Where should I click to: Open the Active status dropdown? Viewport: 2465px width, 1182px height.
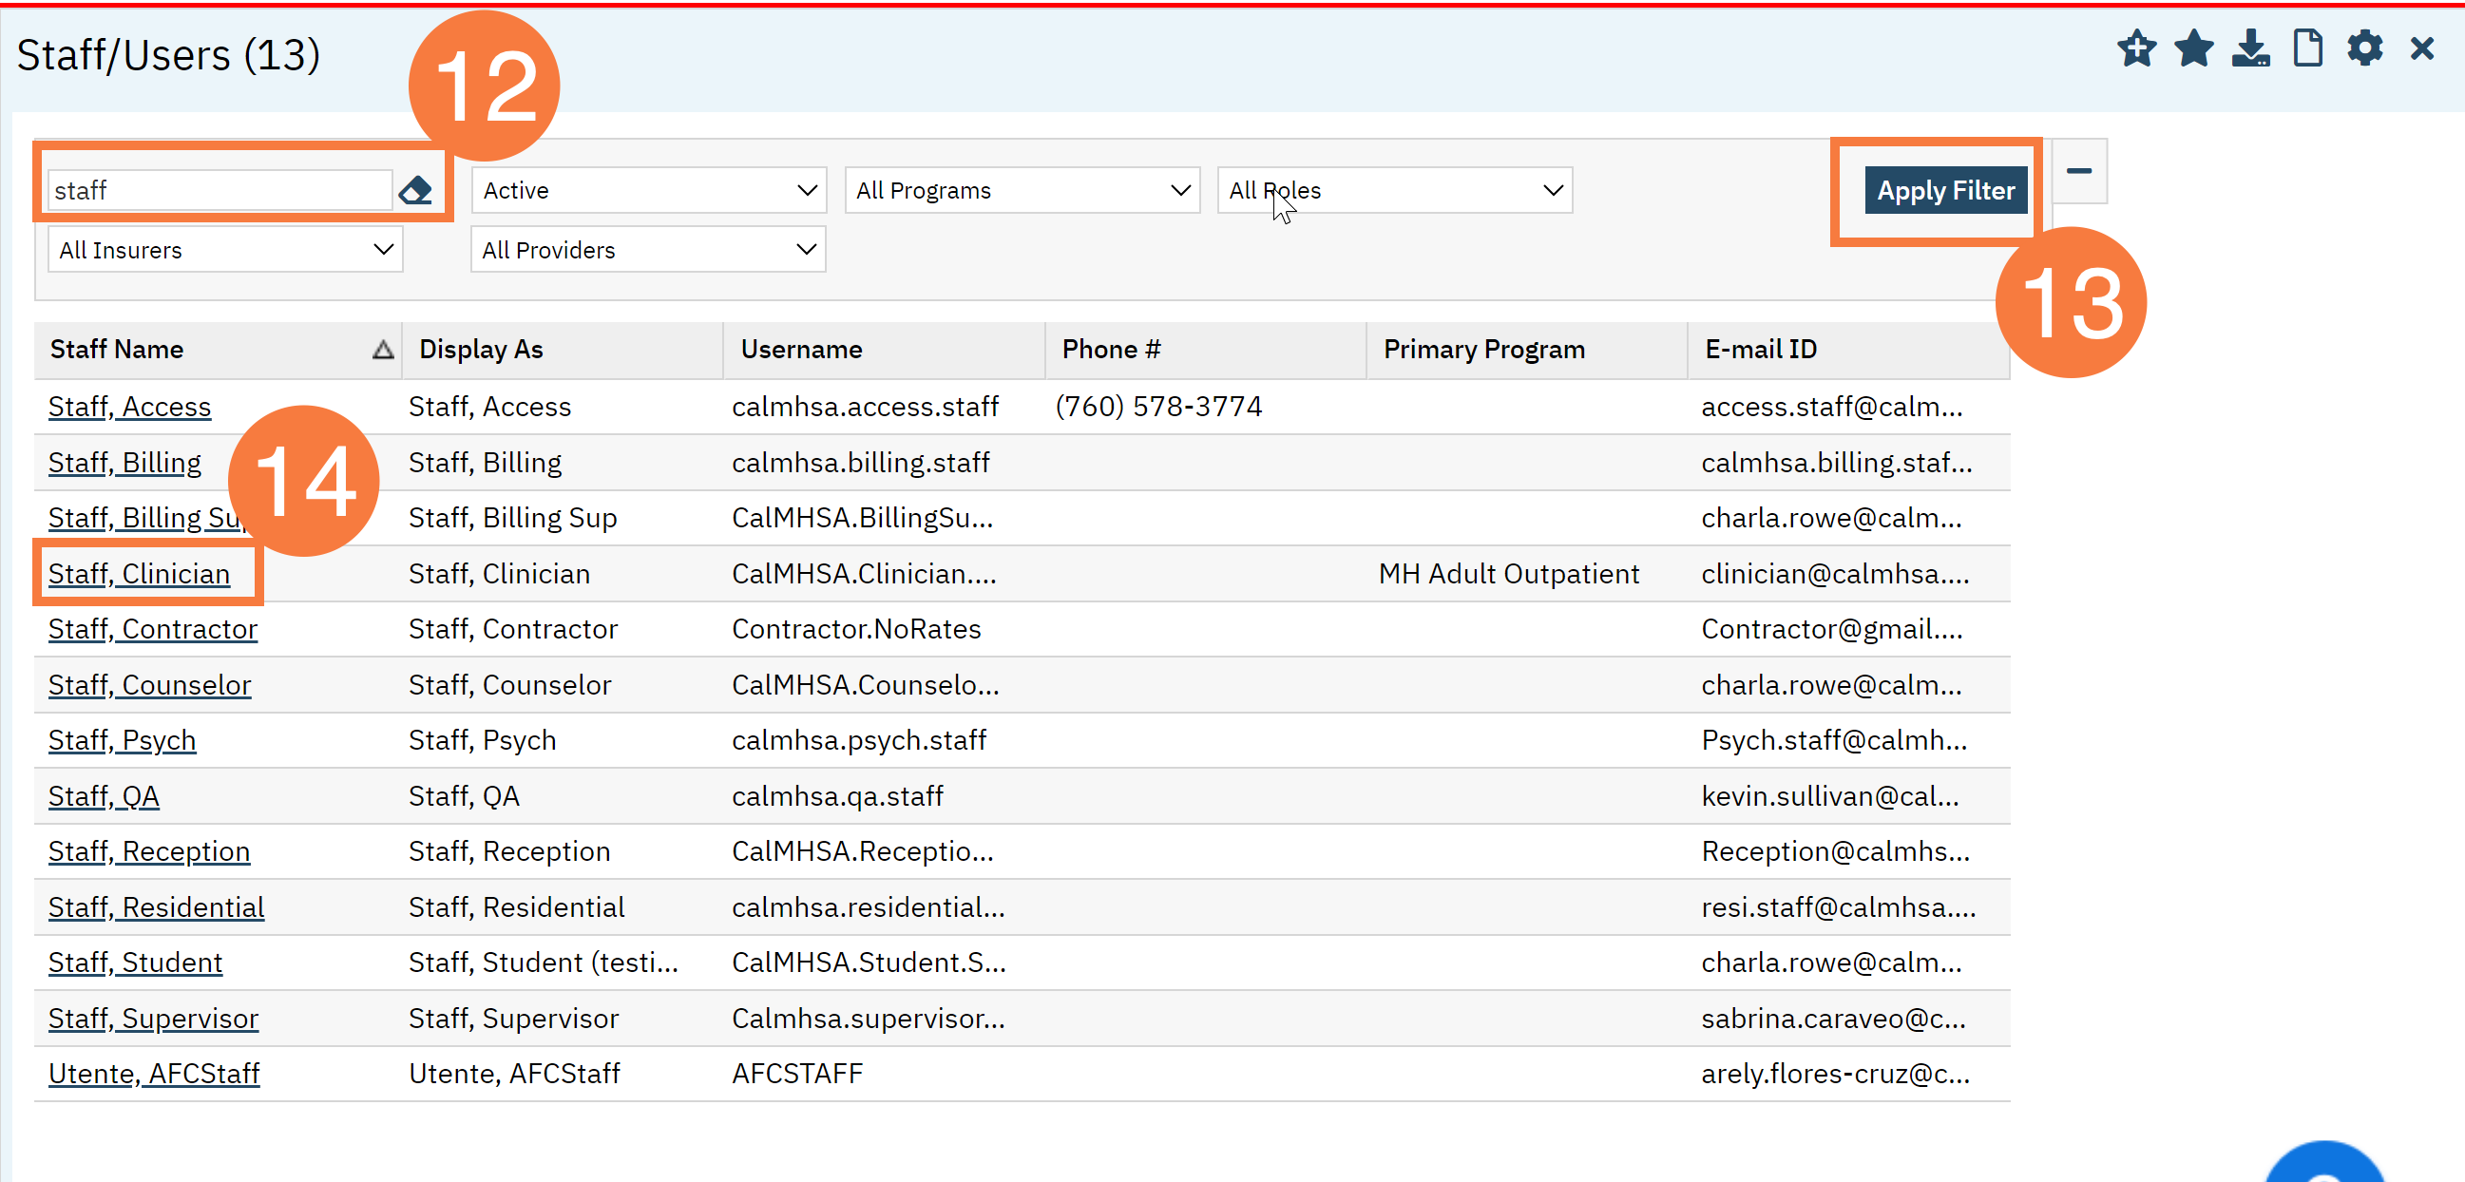(649, 190)
